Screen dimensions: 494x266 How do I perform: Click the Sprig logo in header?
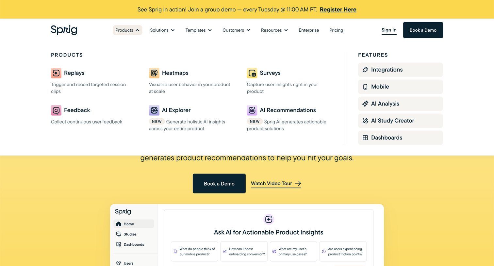click(x=64, y=30)
